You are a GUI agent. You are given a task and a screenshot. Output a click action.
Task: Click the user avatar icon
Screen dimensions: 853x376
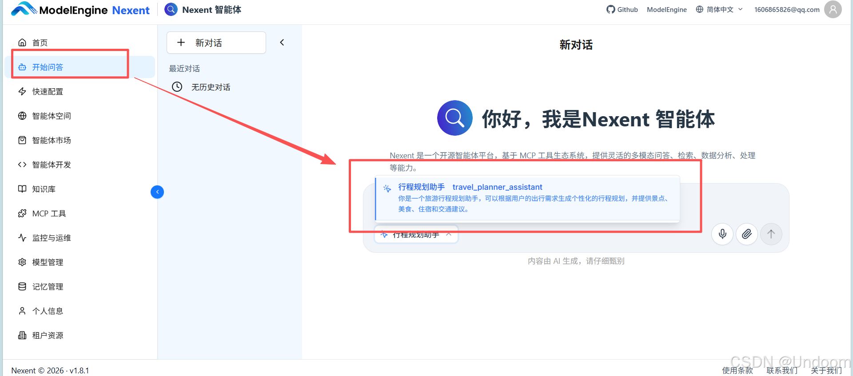(x=833, y=9)
